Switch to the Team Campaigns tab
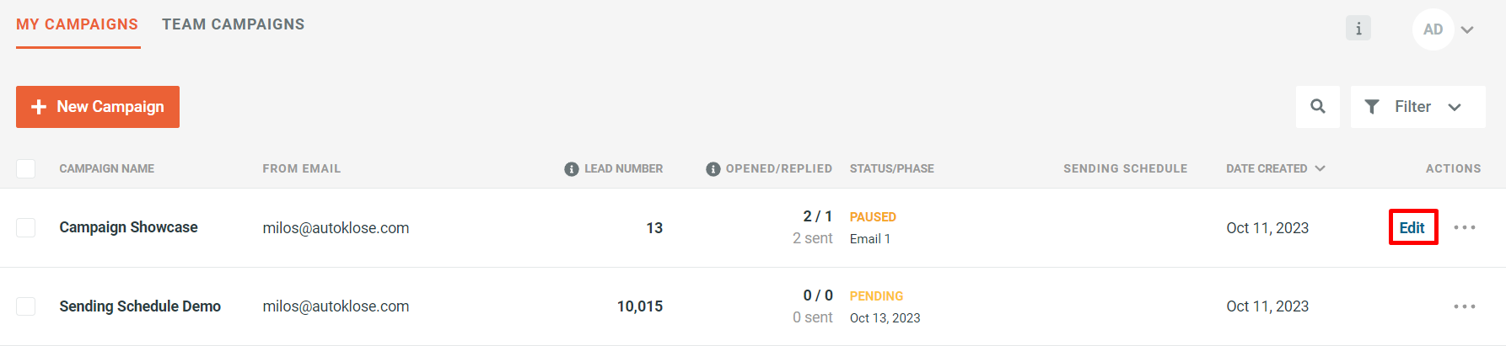The height and width of the screenshot is (346, 1506). (x=234, y=24)
